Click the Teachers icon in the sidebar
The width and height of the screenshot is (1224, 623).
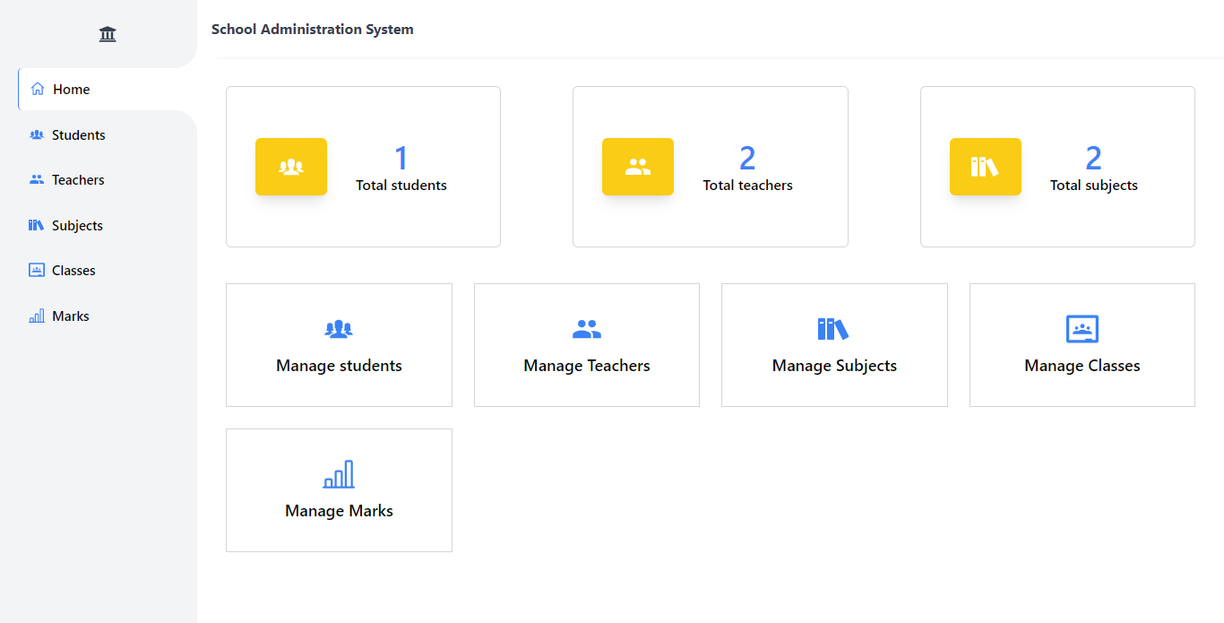pyautogui.click(x=35, y=178)
